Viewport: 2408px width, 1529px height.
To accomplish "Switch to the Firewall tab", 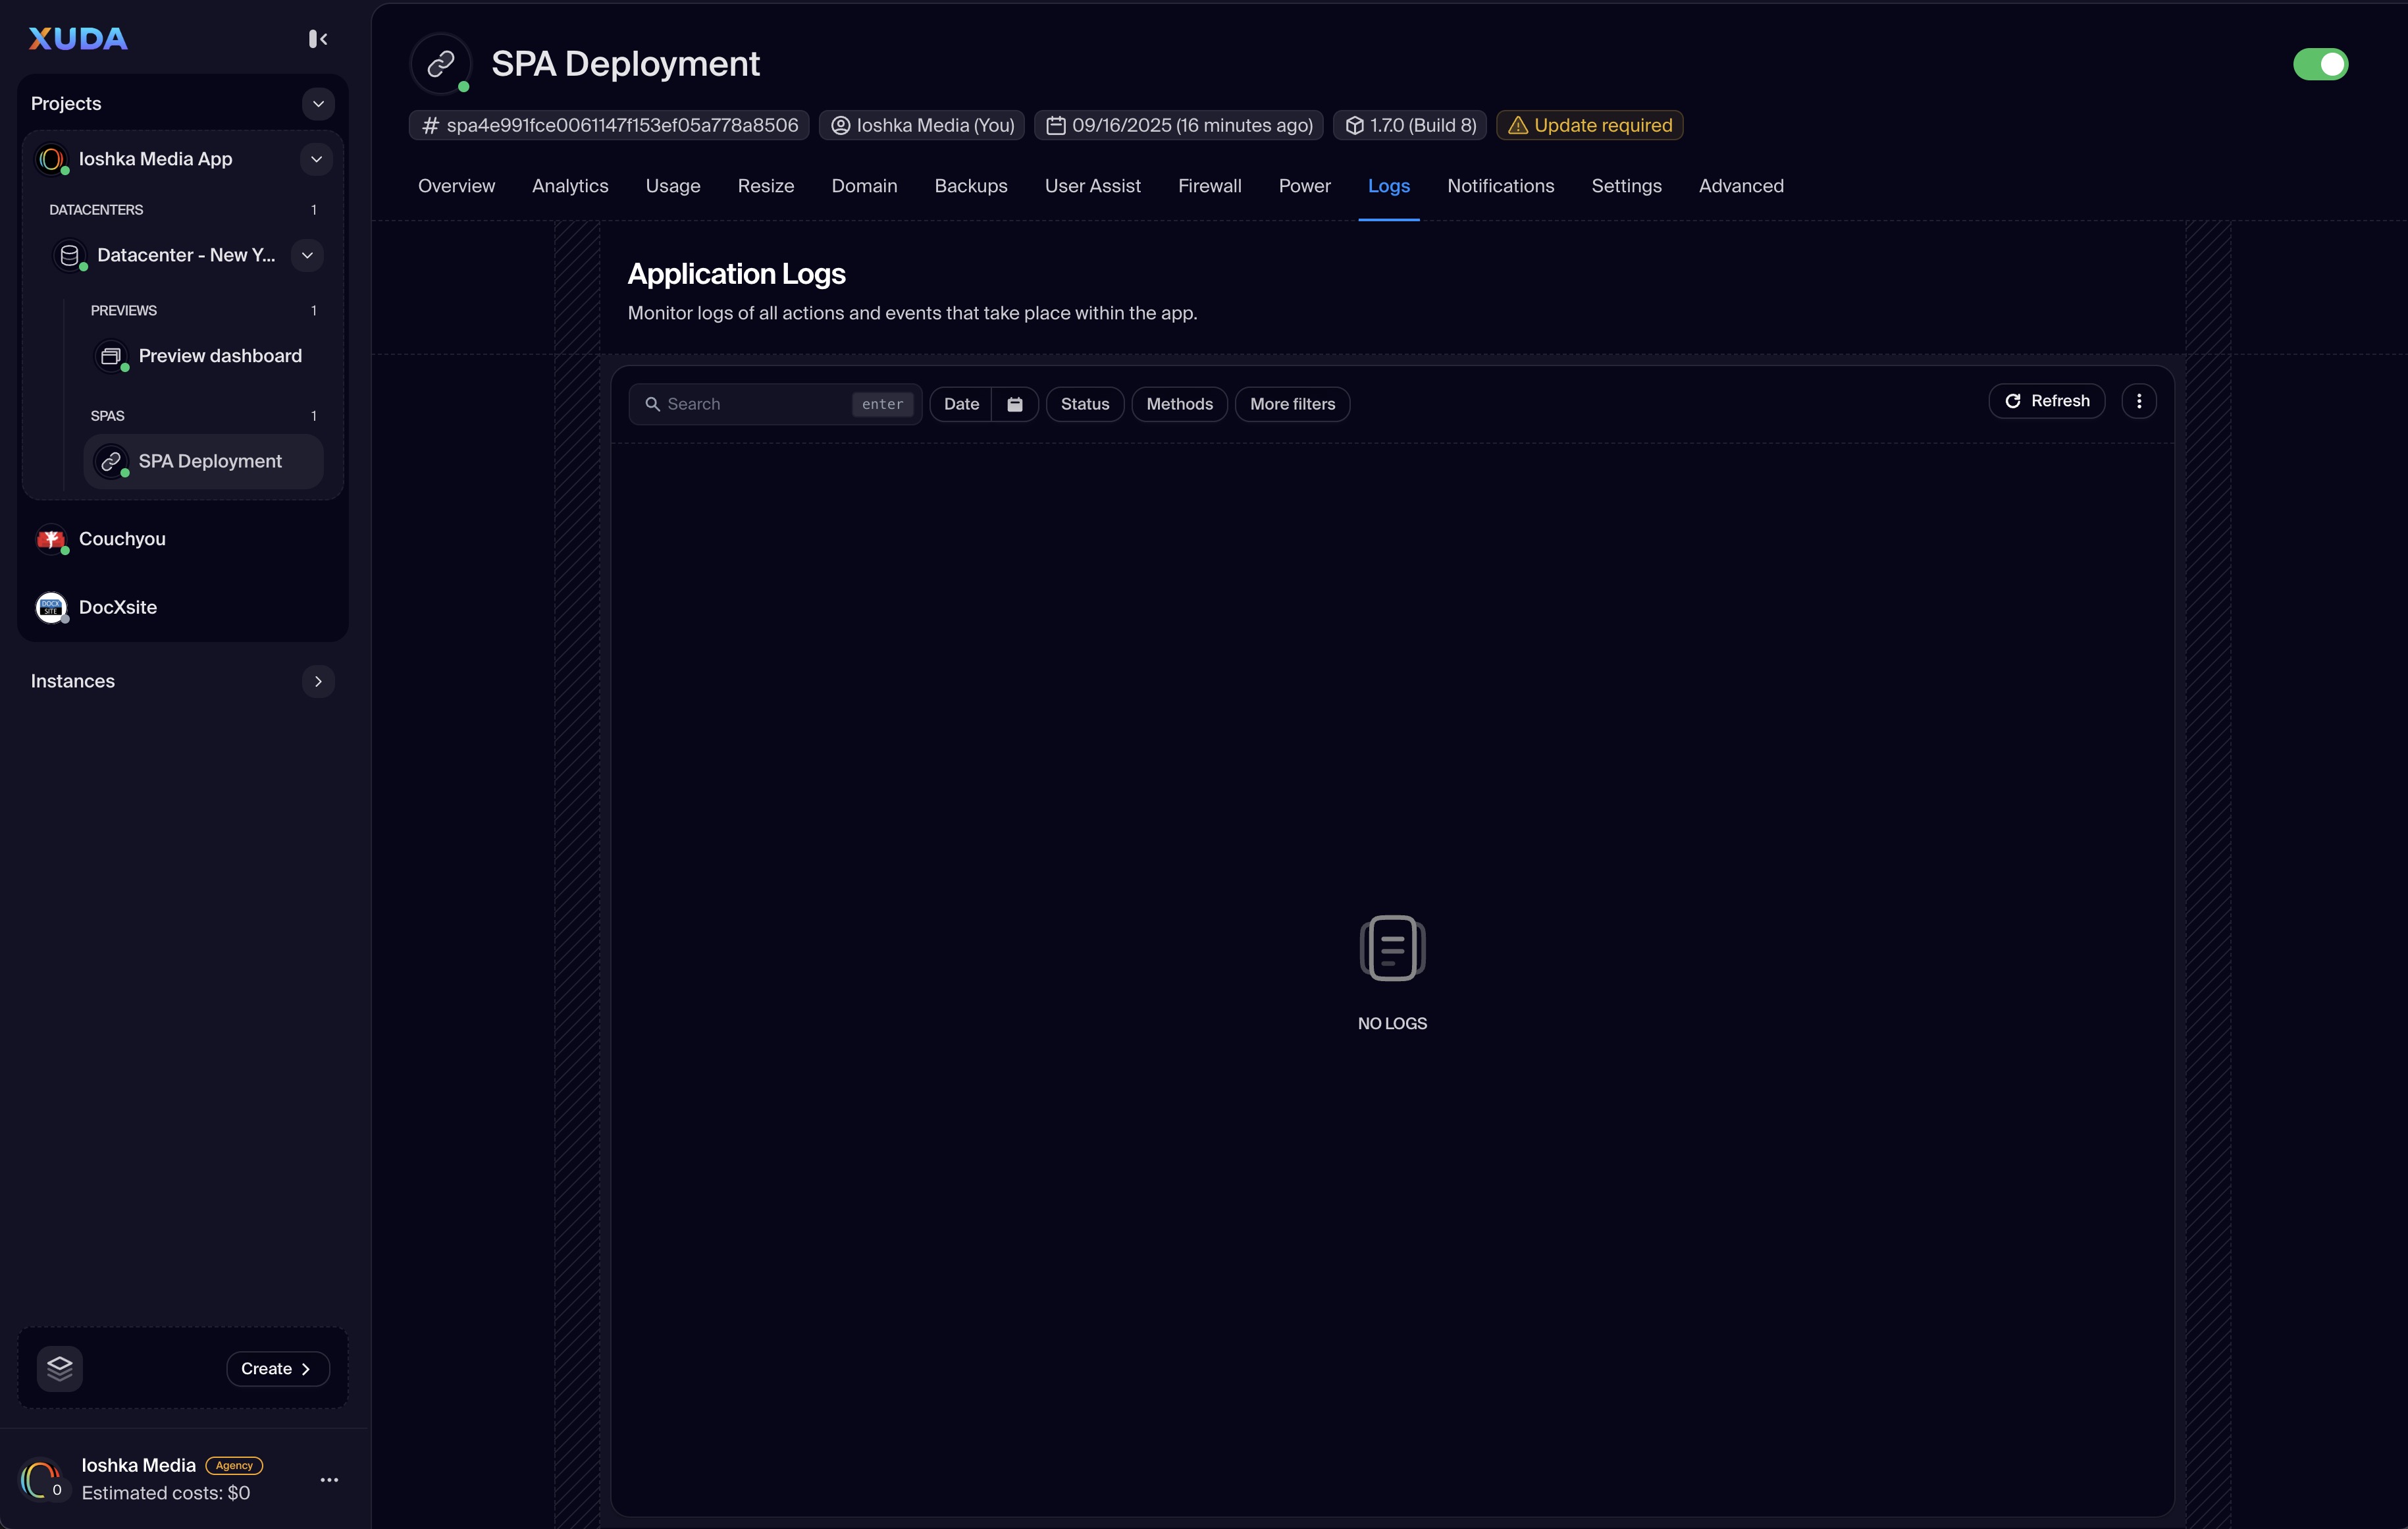I will [x=1209, y=186].
